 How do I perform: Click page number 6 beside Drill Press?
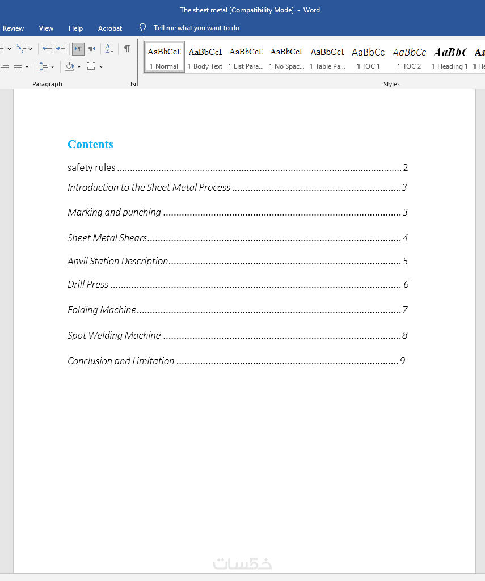pos(406,285)
